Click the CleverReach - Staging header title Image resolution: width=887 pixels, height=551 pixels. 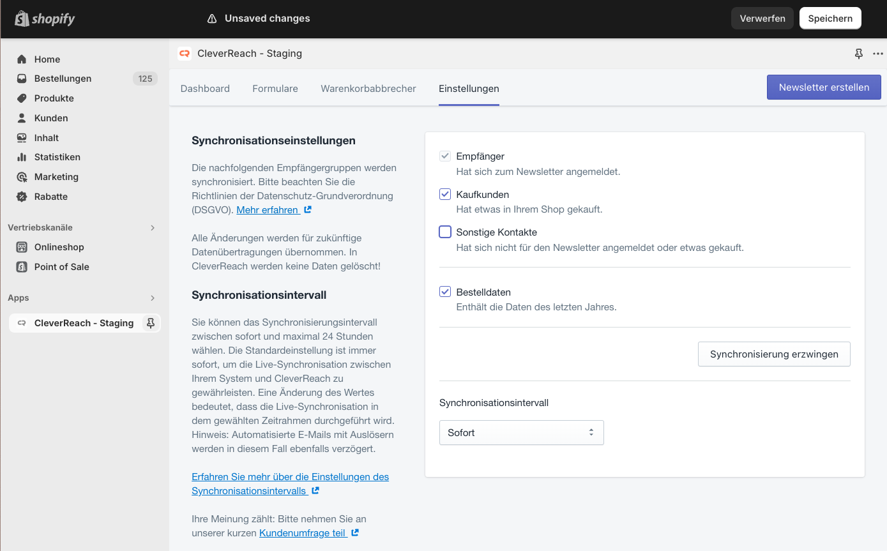(x=250, y=54)
